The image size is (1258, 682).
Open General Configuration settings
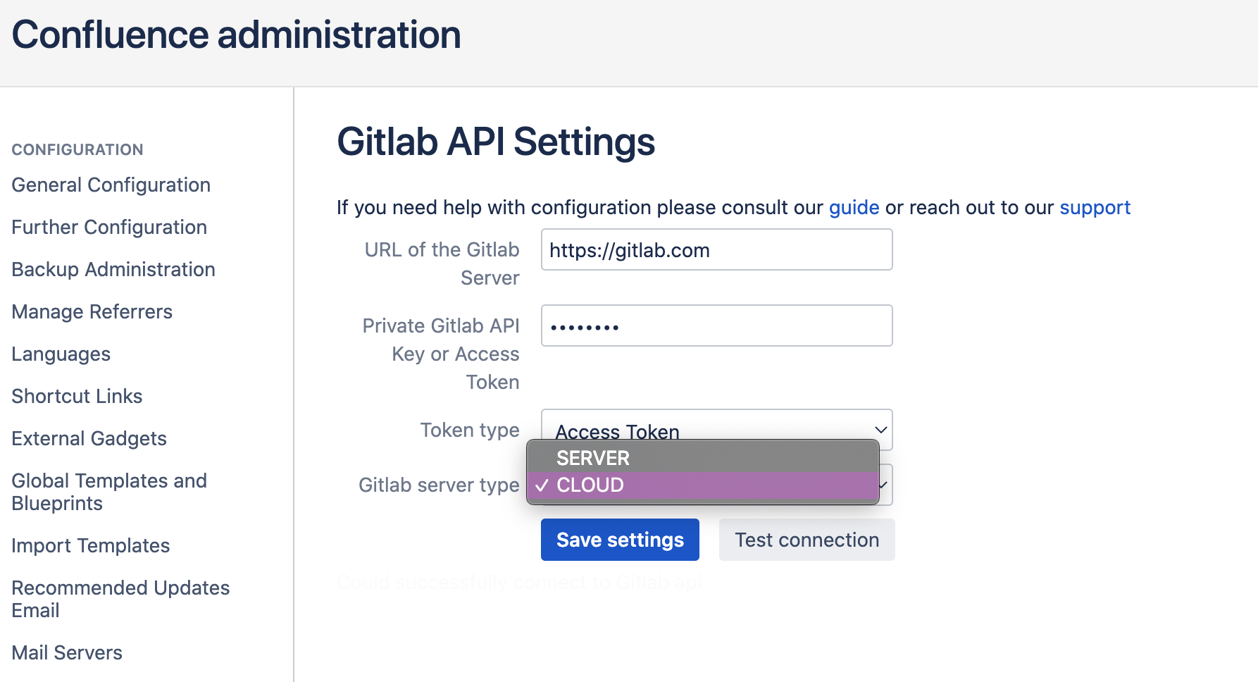click(x=111, y=185)
